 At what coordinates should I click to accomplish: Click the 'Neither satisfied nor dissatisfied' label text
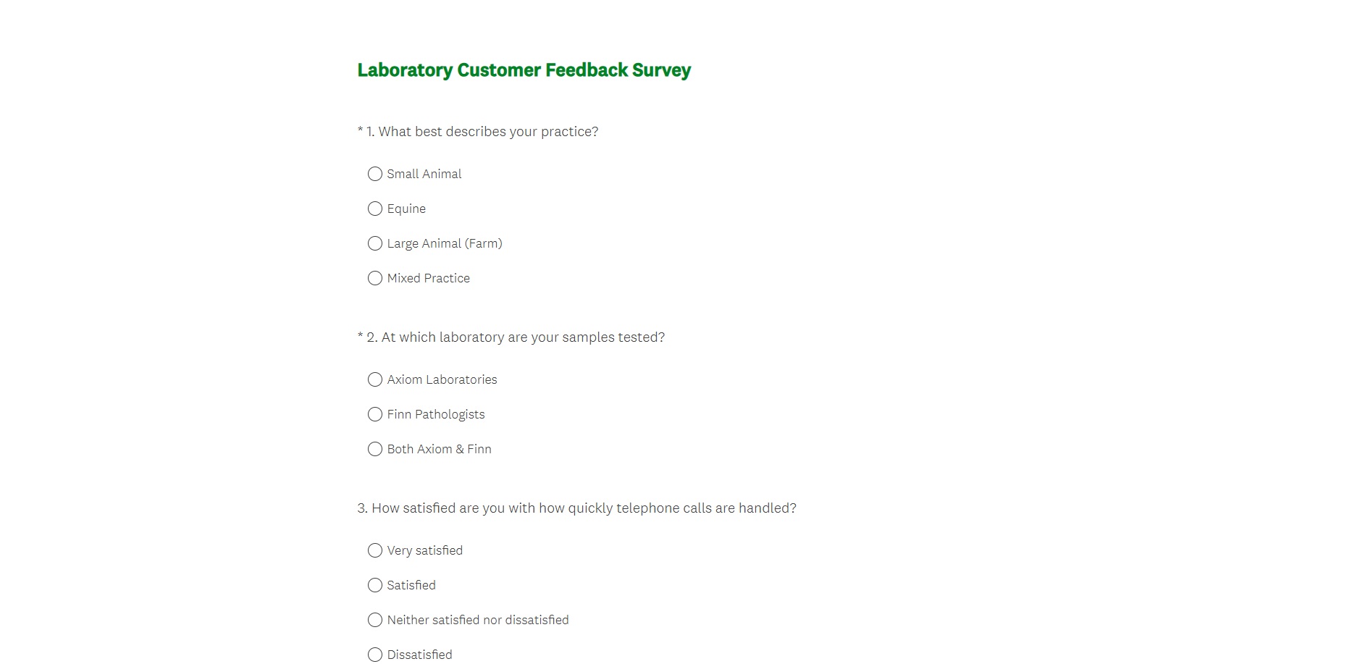(477, 621)
